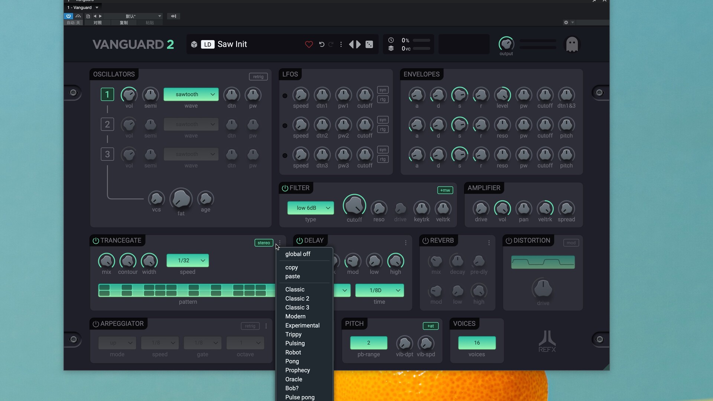Open oscillator 1 sawtooth wave dropdown
This screenshot has height=401, width=713.
tap(191, 94)
